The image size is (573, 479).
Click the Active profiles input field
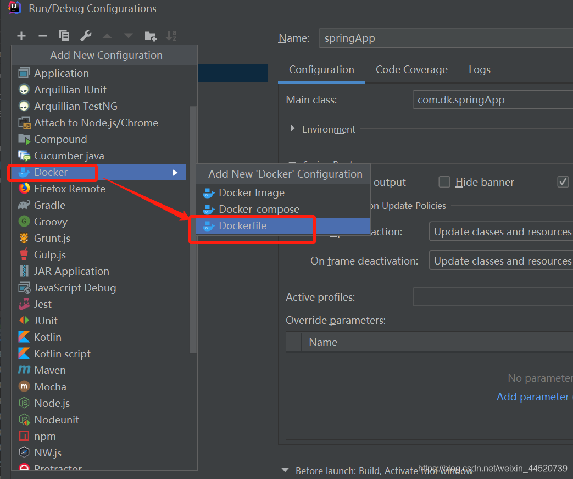pyautogui.click(x=493, y=297)
